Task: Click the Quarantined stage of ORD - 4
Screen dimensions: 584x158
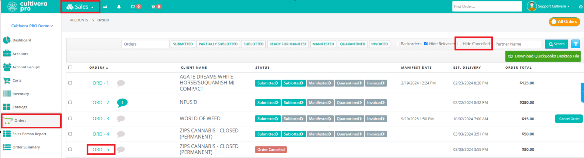Action: (x=349, y=134)
